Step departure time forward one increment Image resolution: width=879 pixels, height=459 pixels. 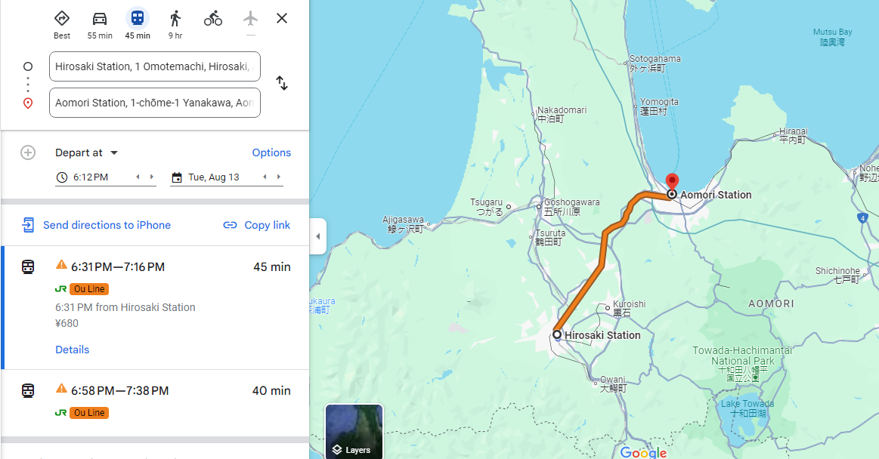(152, 177)
